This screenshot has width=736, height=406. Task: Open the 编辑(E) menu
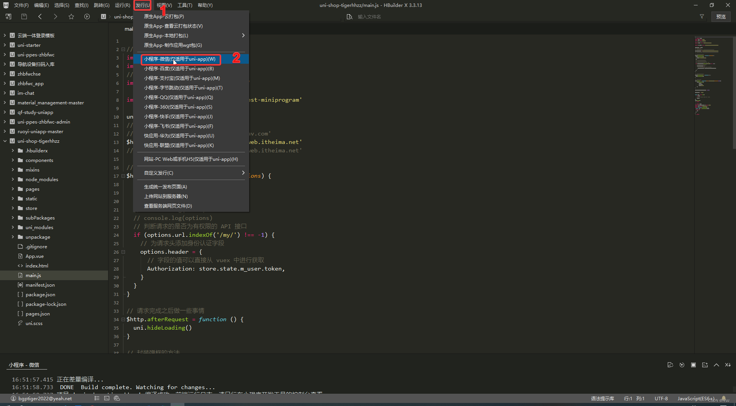[x=41, y=5]
